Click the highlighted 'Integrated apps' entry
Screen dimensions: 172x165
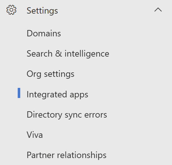tap(57, 95)
